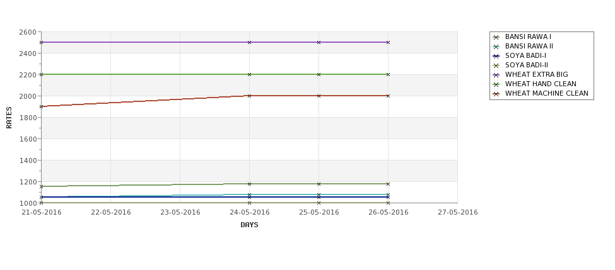The width and height of the screenshot is (615, 270).
Task: Click the 27-05-2016 x-axis date label
Action: click(458, 213)
